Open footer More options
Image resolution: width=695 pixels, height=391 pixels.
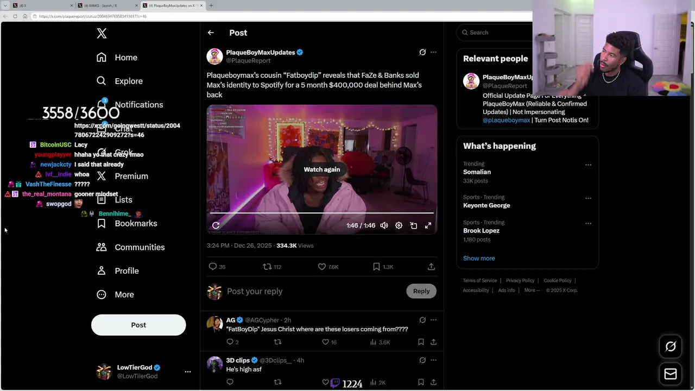coord(532,291)
